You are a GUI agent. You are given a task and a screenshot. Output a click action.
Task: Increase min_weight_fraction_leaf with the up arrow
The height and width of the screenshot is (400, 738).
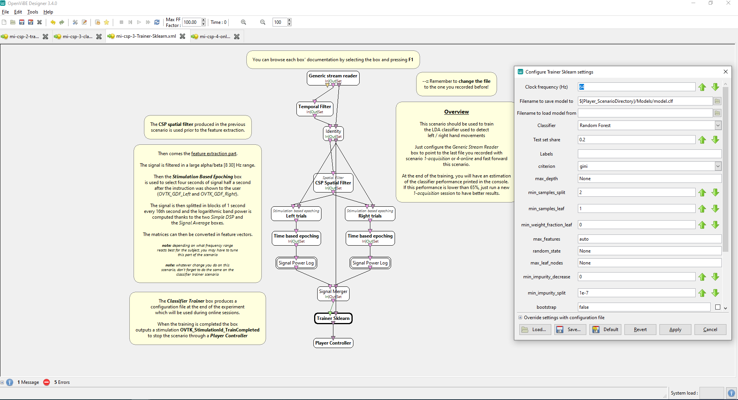(x=702, y=225)
